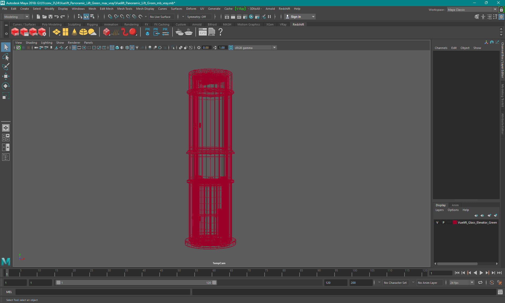Toggle layer playback P box
This screenshot has height=303, width=505.
pos(443,223)
